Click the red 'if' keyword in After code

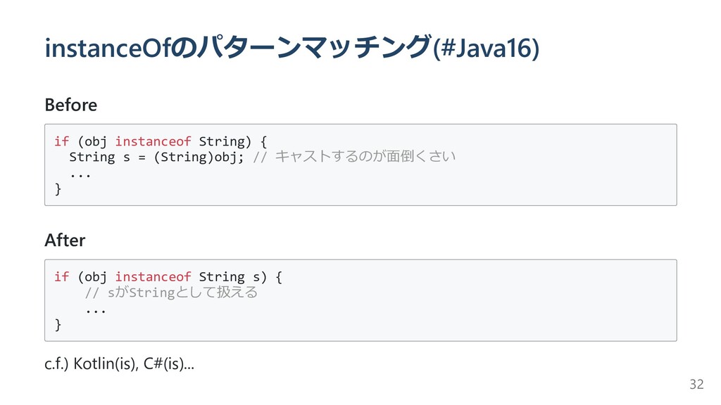[62, 277]
